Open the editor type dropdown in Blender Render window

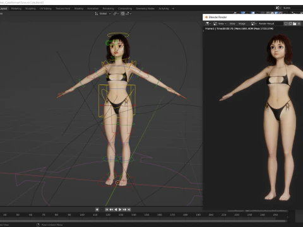(x=208, y=24)
